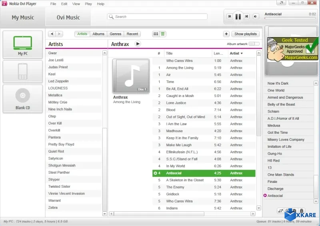320x226 pixels.
Task: Open the Help menu
Action: (100, 4)
